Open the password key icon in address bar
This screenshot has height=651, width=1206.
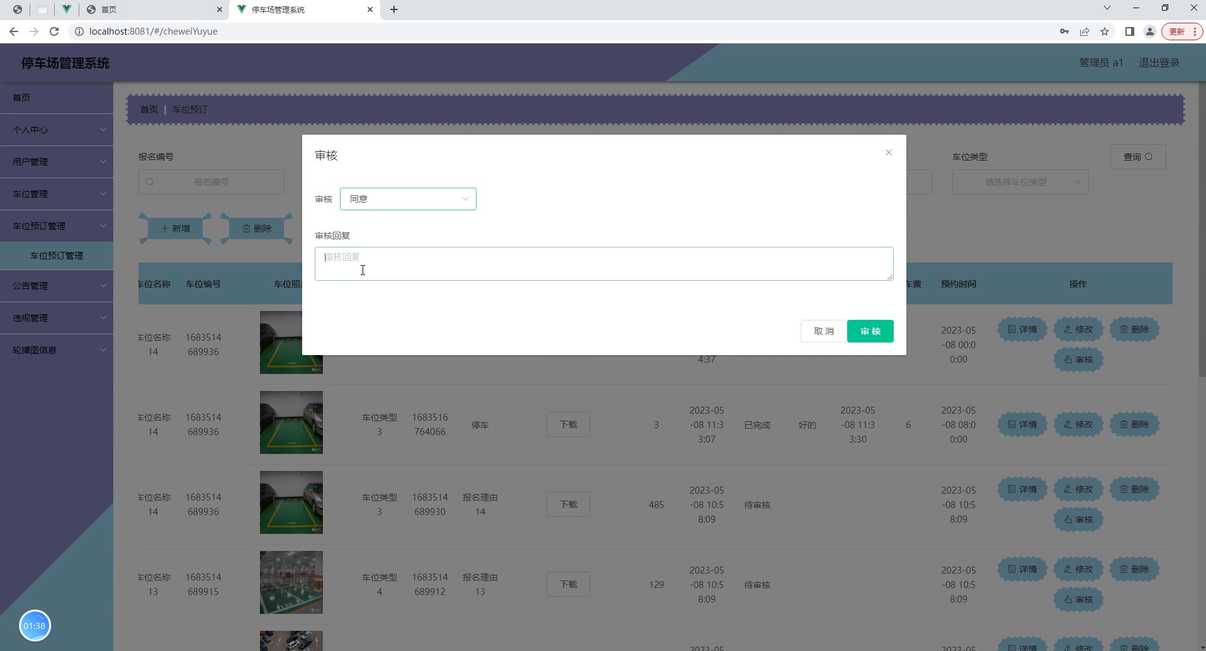(1064, 31)
